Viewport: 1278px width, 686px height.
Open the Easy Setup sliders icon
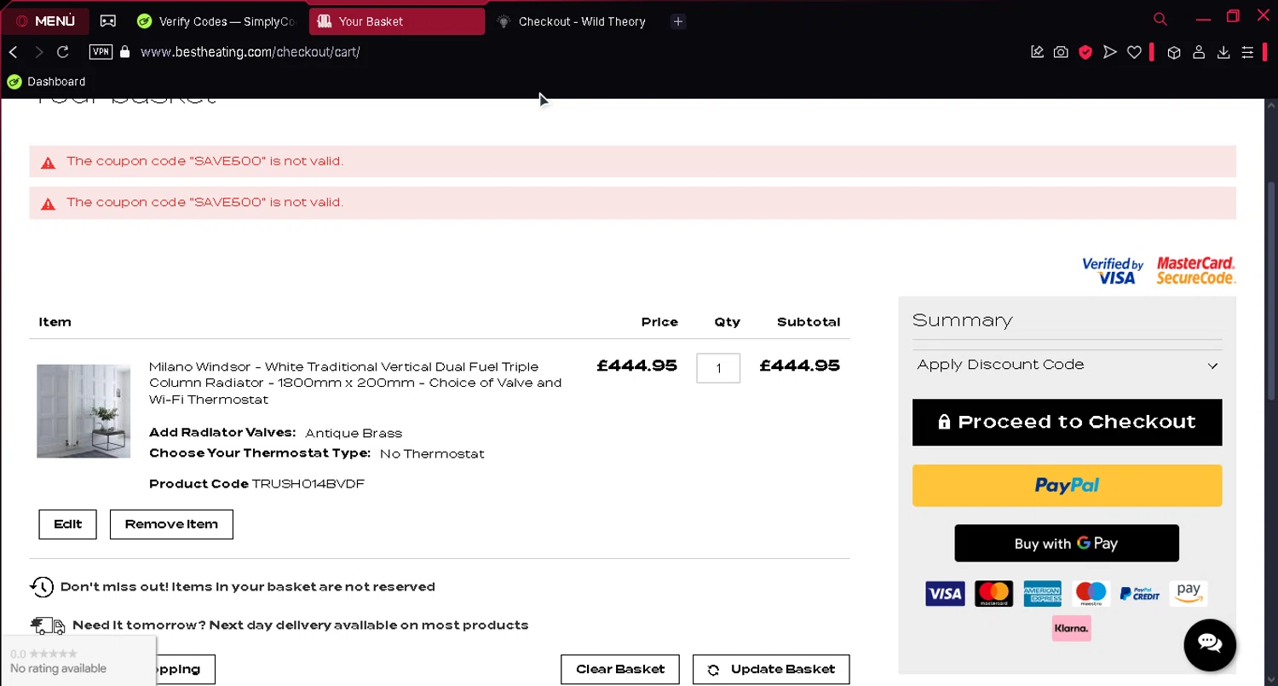[x=1247, y=52]
